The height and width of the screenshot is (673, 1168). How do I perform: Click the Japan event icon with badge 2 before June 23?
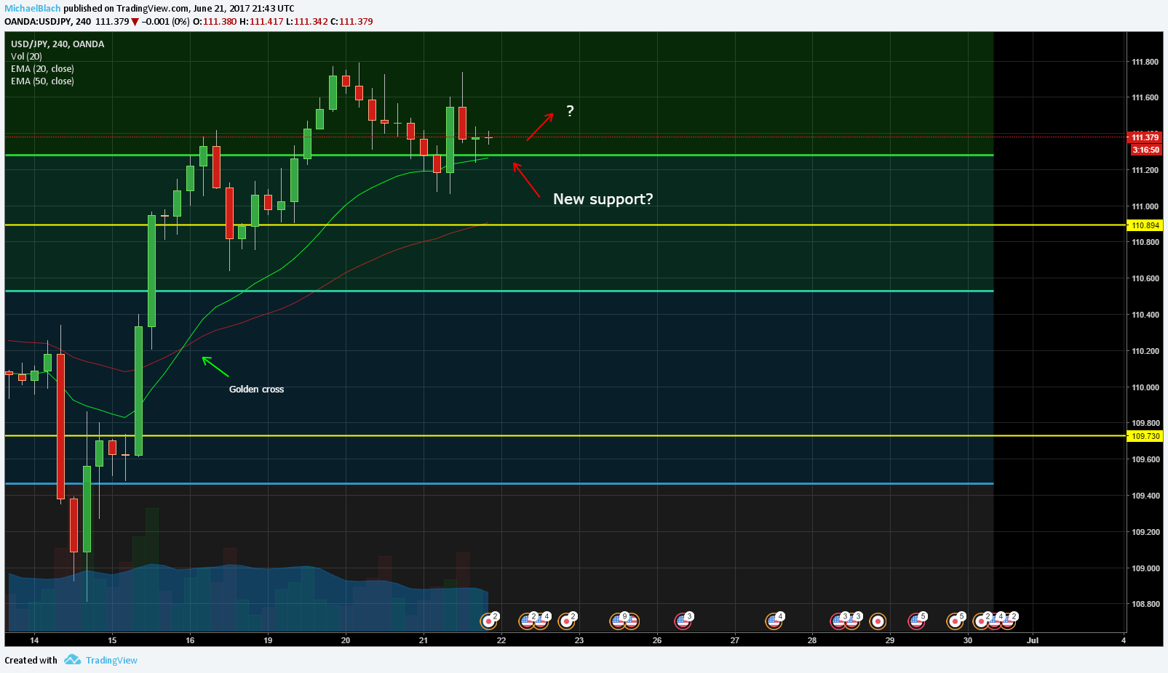(x=566, y=621)
